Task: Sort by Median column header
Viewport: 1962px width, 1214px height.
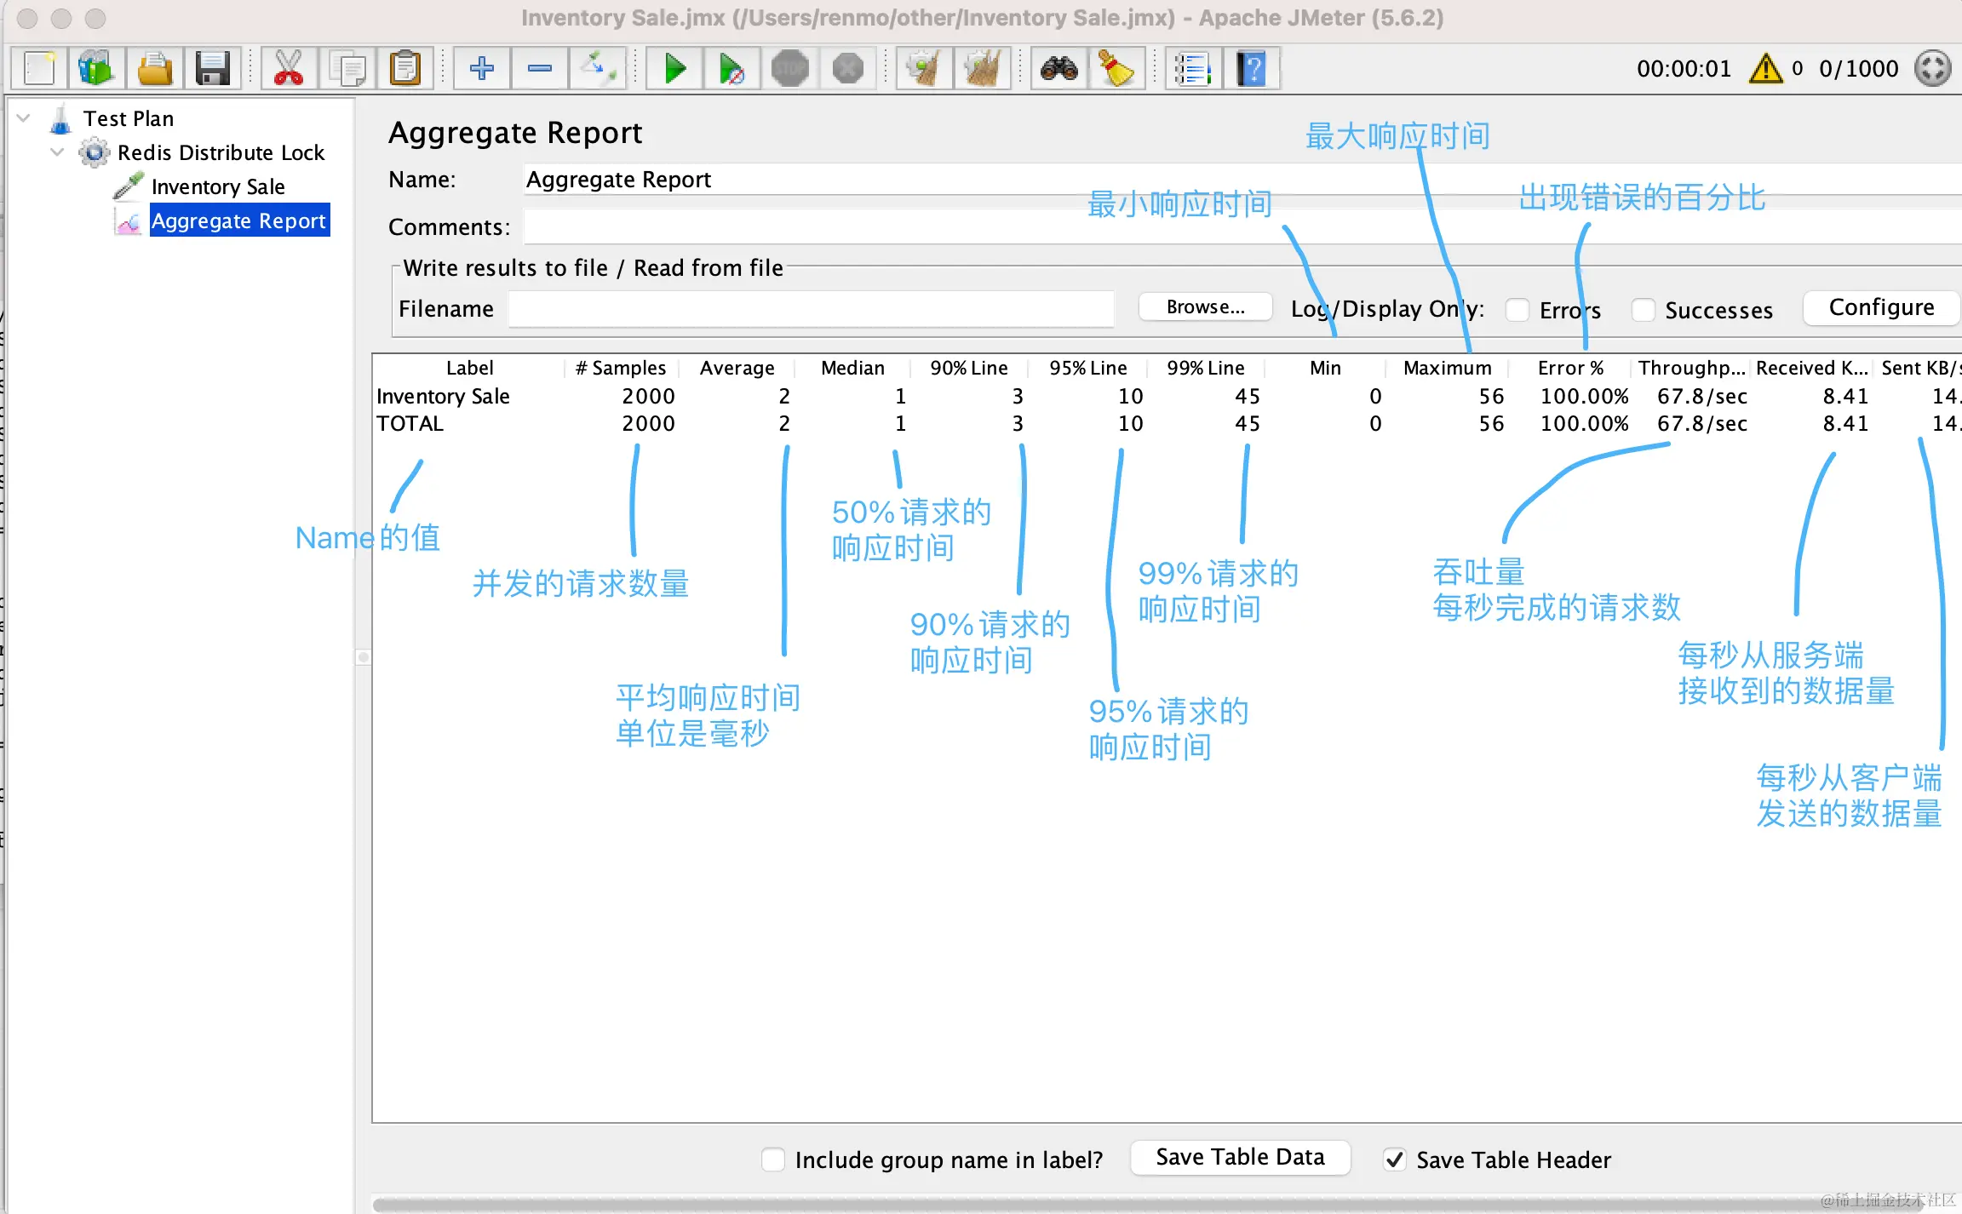Action: [852, 368]
